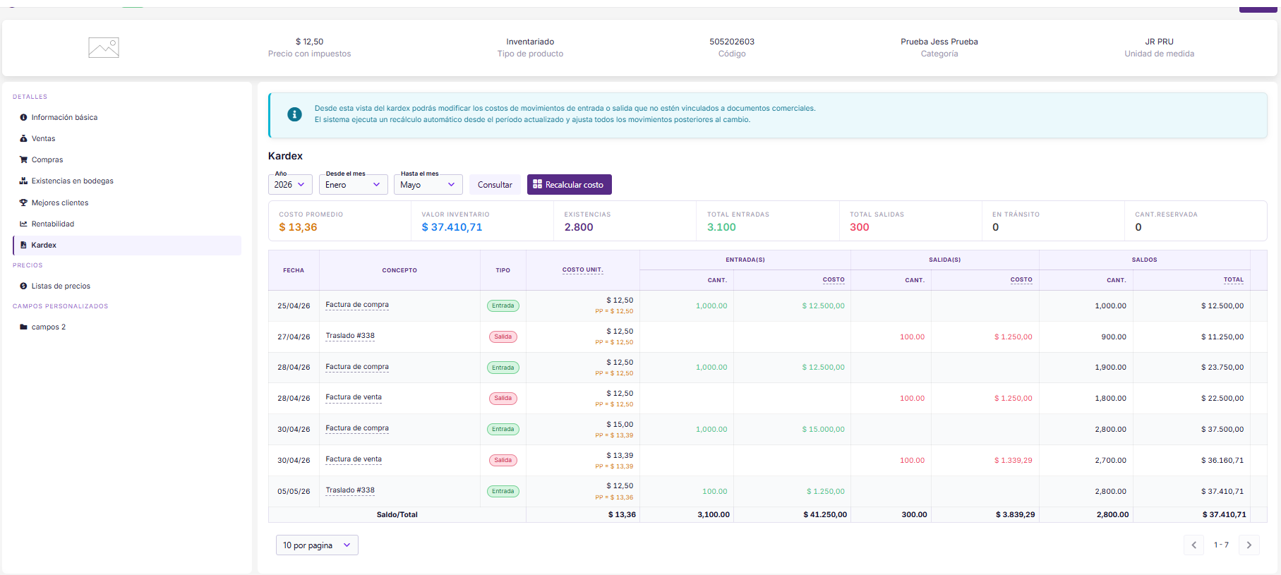Change the 10 por pagina selector
1281x575 pixels.
tap(317, 545)
